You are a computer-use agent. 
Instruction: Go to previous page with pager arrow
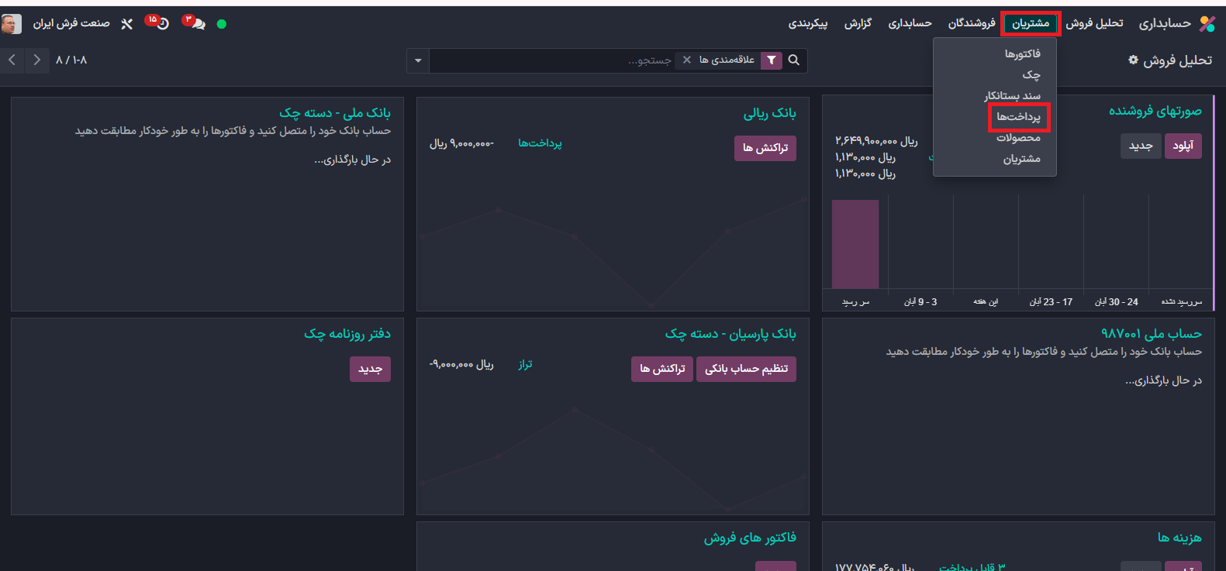[x=12, y=60]
